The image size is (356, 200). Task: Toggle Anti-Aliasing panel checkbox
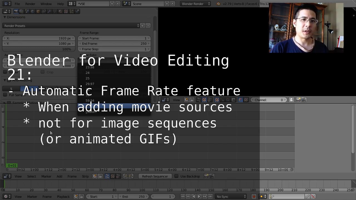point(9,80)
